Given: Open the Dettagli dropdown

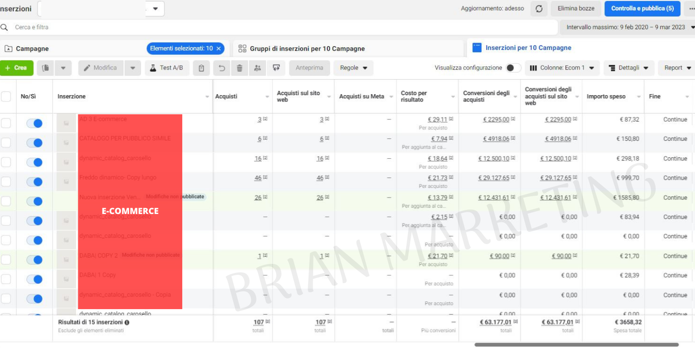Looking at the screenshot, I should point(629,68).
